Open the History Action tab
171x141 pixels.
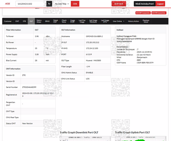(133, 21)
